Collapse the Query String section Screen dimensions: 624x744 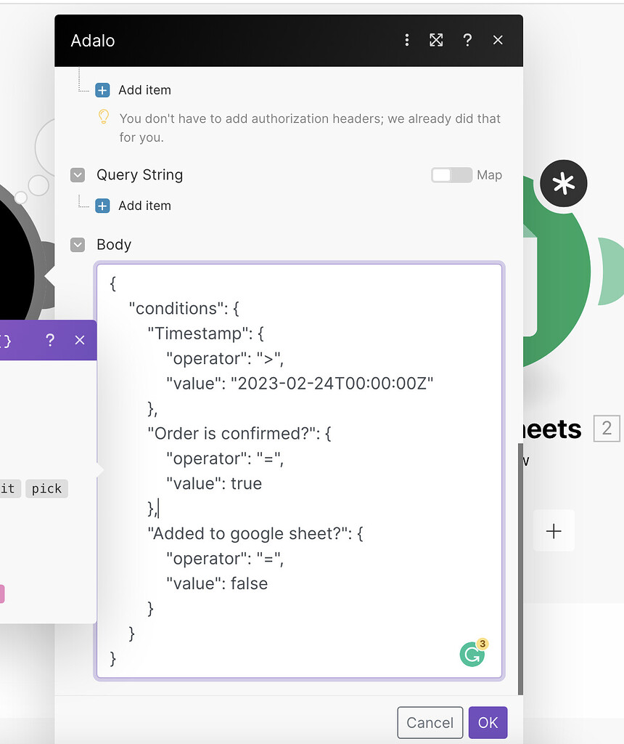point(78,175)
